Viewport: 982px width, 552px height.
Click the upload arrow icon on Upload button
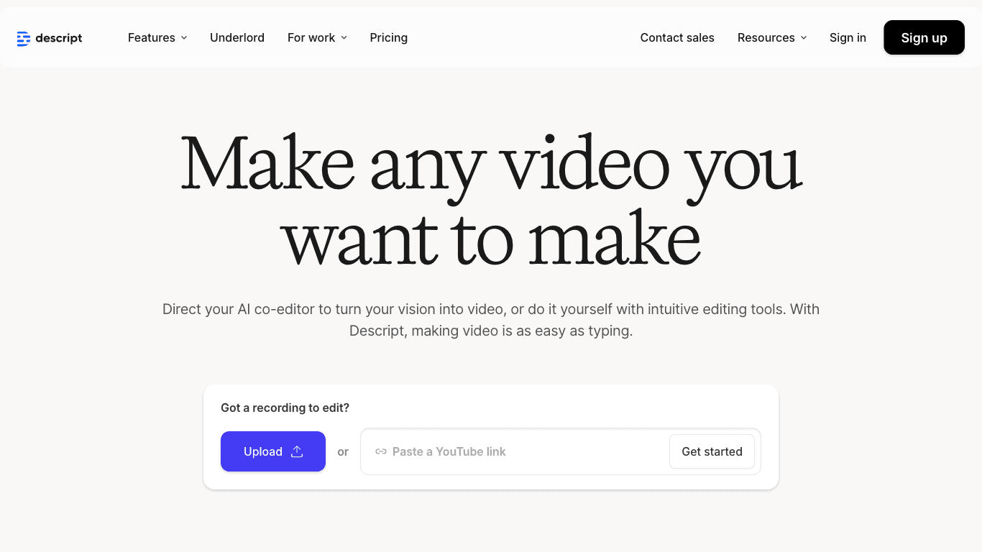pyautogui.click(x=296, y=451)
